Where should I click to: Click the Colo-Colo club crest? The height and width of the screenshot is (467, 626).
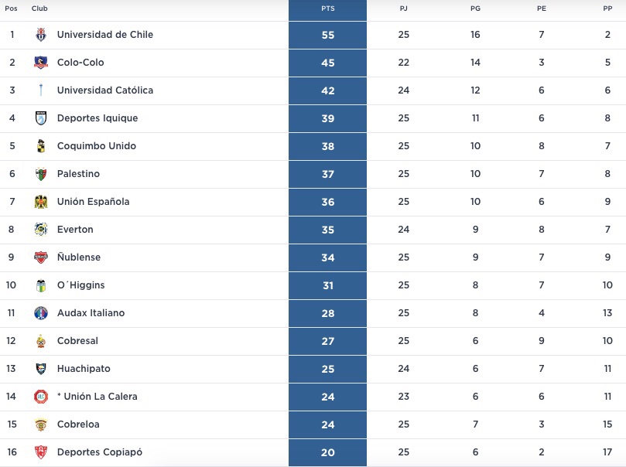[x=41, y=63]
